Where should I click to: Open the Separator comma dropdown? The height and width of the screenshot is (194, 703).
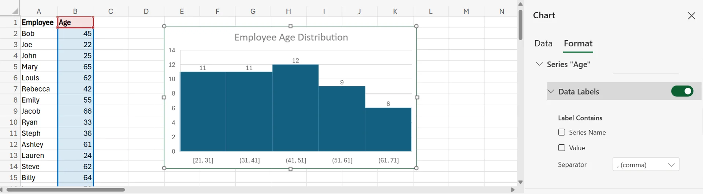(x=646, y=164)
